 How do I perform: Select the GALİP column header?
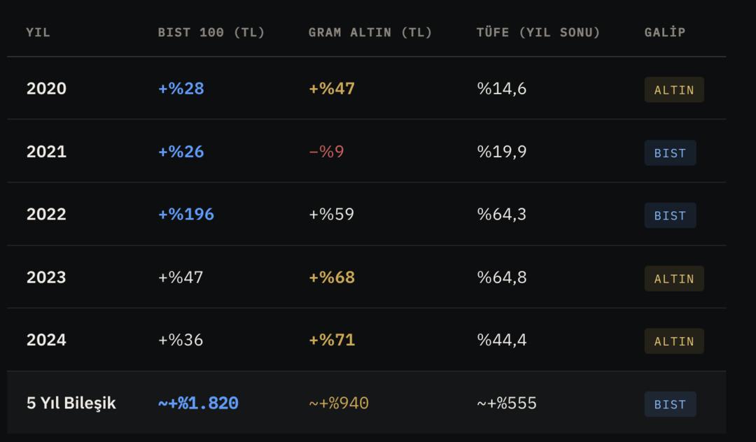tap(665, 32)
